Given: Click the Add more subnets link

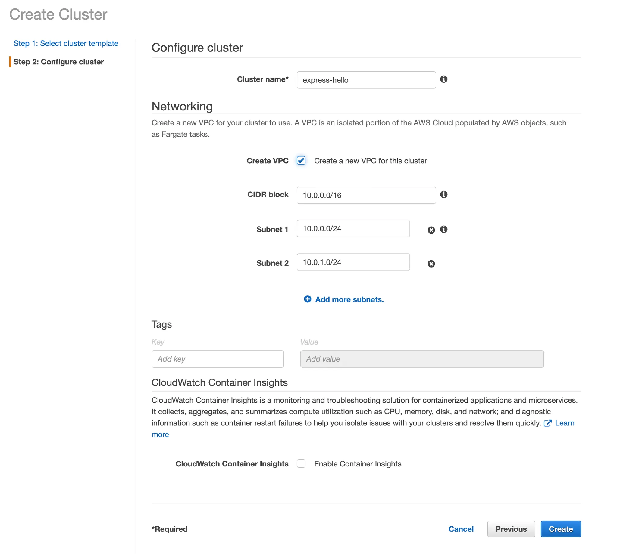Looking at the screenshot, I should tap(349, 299).
